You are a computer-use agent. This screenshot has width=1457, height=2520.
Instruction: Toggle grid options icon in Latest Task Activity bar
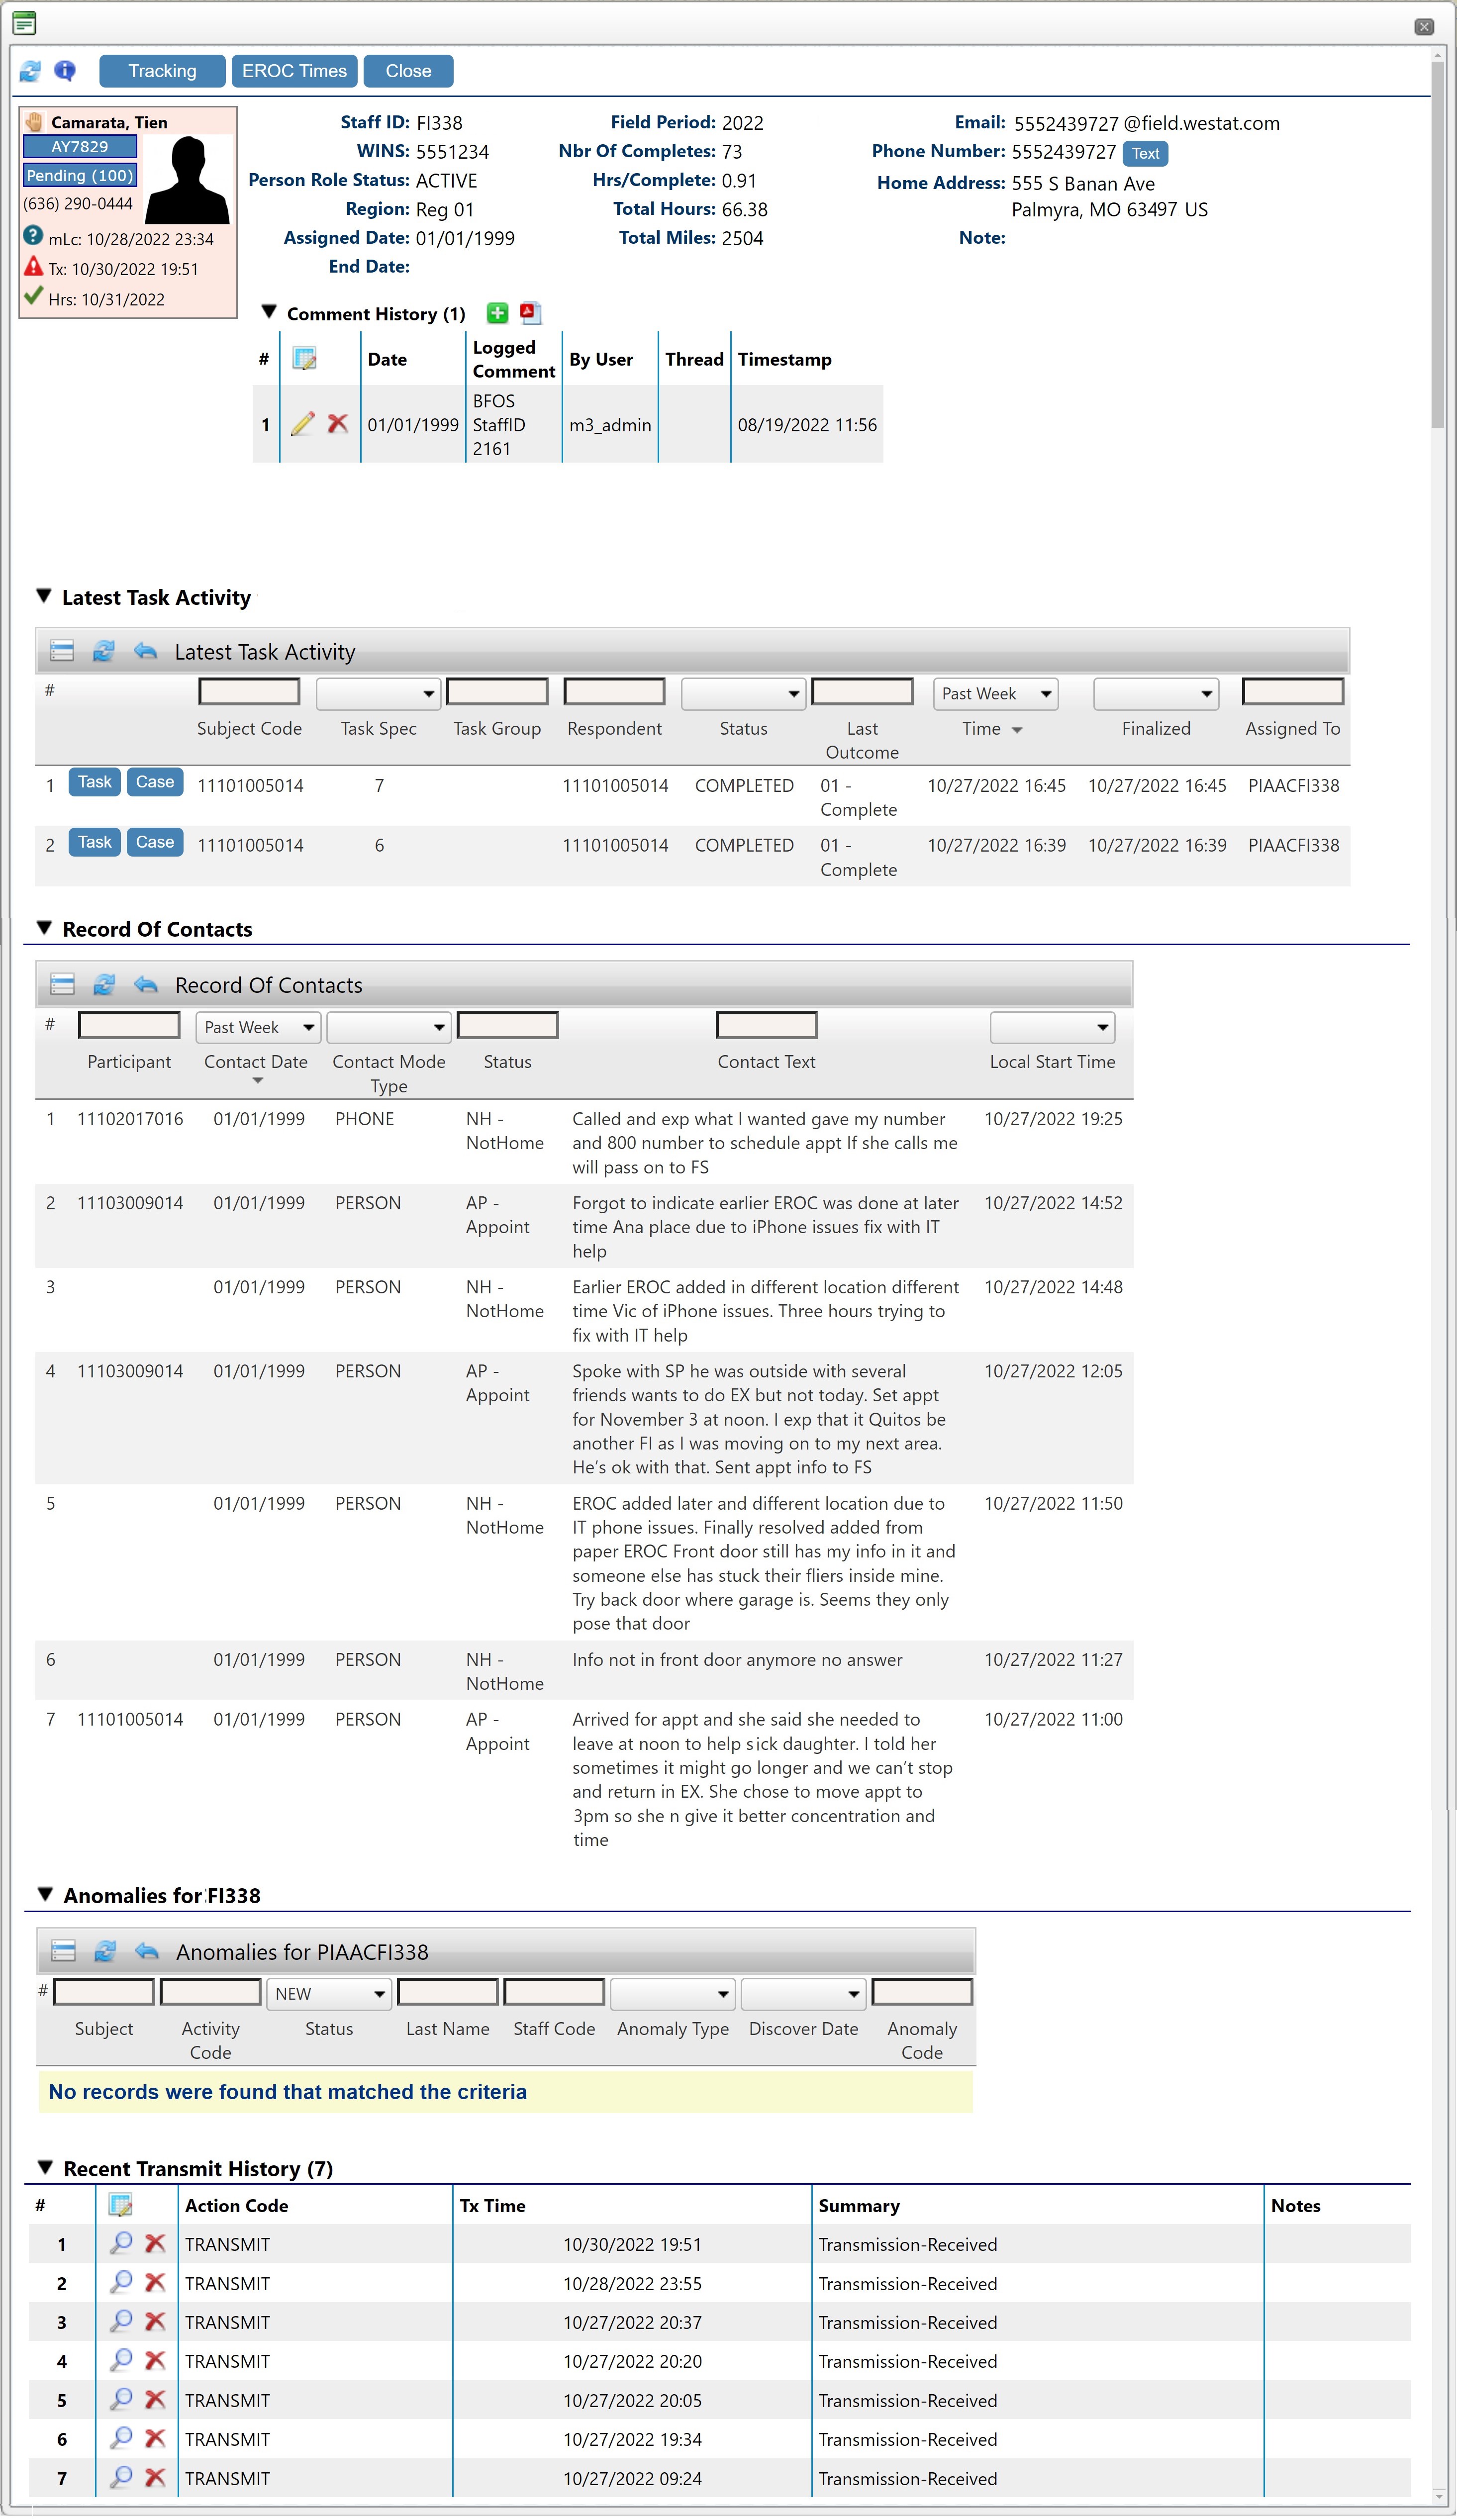coord(62,651)
